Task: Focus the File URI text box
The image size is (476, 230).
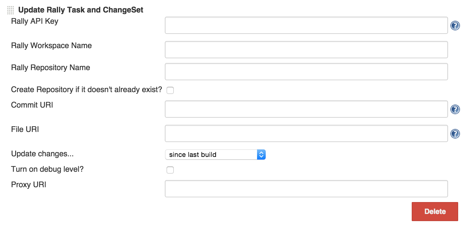Action: click(x=306, y=133)
